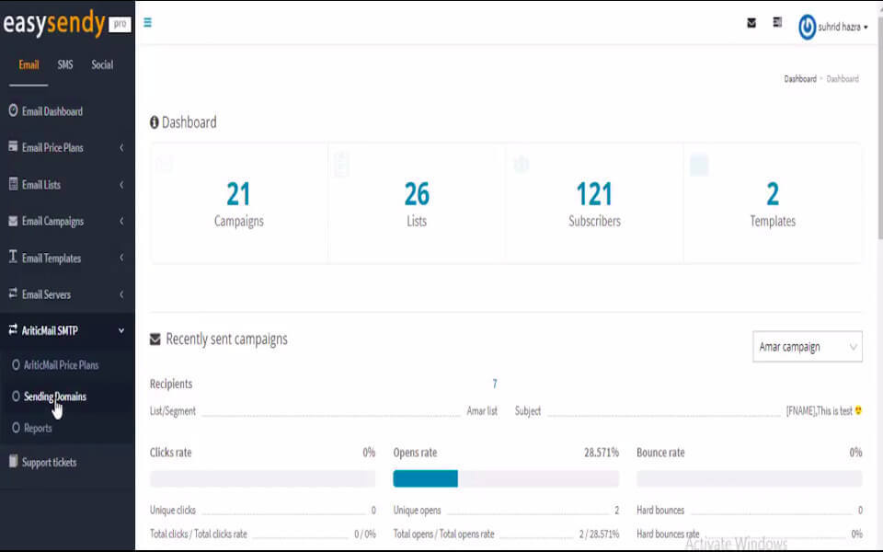Click circle icon beside ArticMail Price Plans

(x=16, y=365)
